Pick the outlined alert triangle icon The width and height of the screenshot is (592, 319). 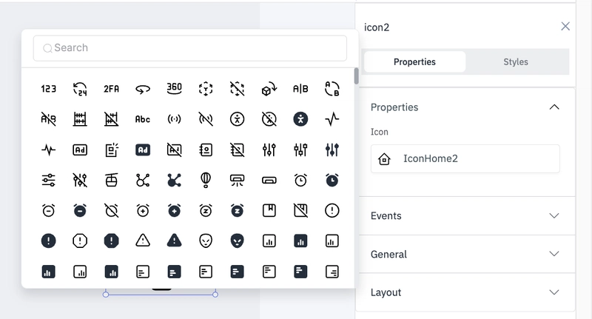[x=143, y=241]
